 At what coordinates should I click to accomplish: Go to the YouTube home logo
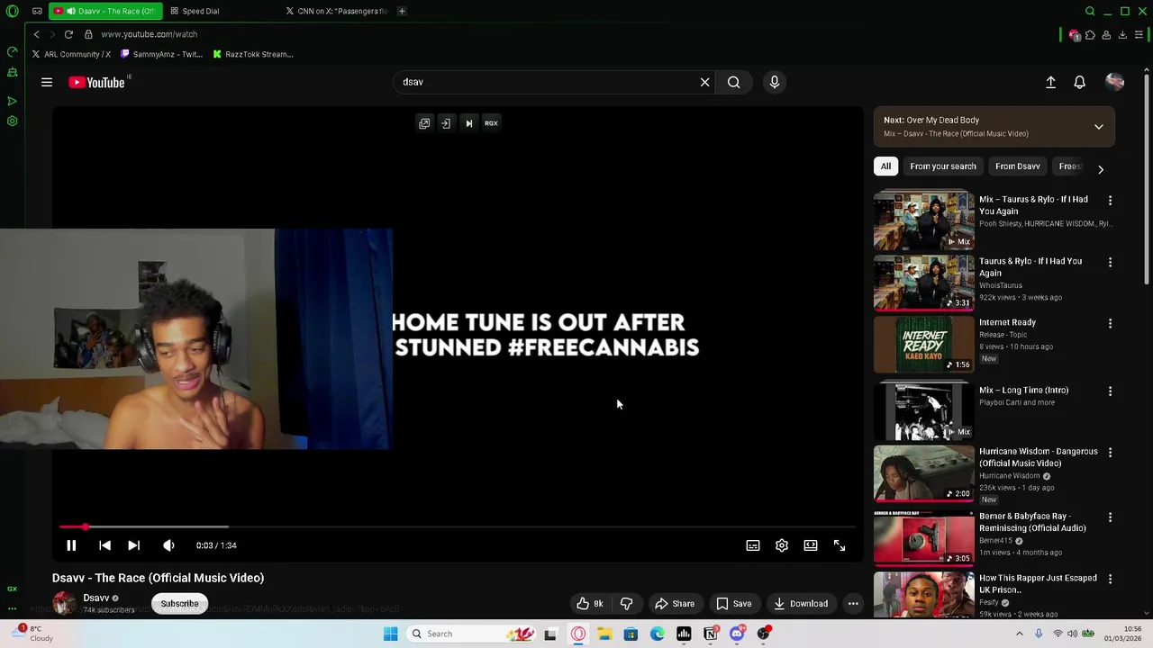point(96,82)
